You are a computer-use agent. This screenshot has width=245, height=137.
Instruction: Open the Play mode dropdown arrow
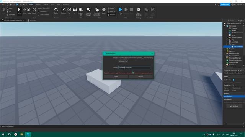click(x=120, y=15)
